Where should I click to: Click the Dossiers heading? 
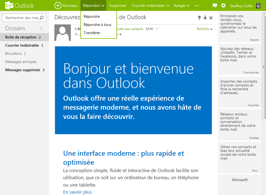coord(15,28)
